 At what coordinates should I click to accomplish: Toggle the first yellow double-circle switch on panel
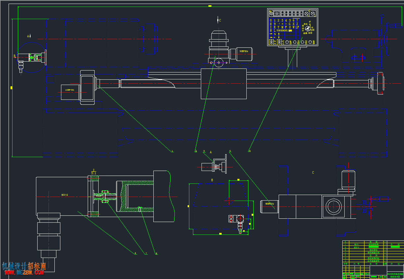click(x=271, y=42)
